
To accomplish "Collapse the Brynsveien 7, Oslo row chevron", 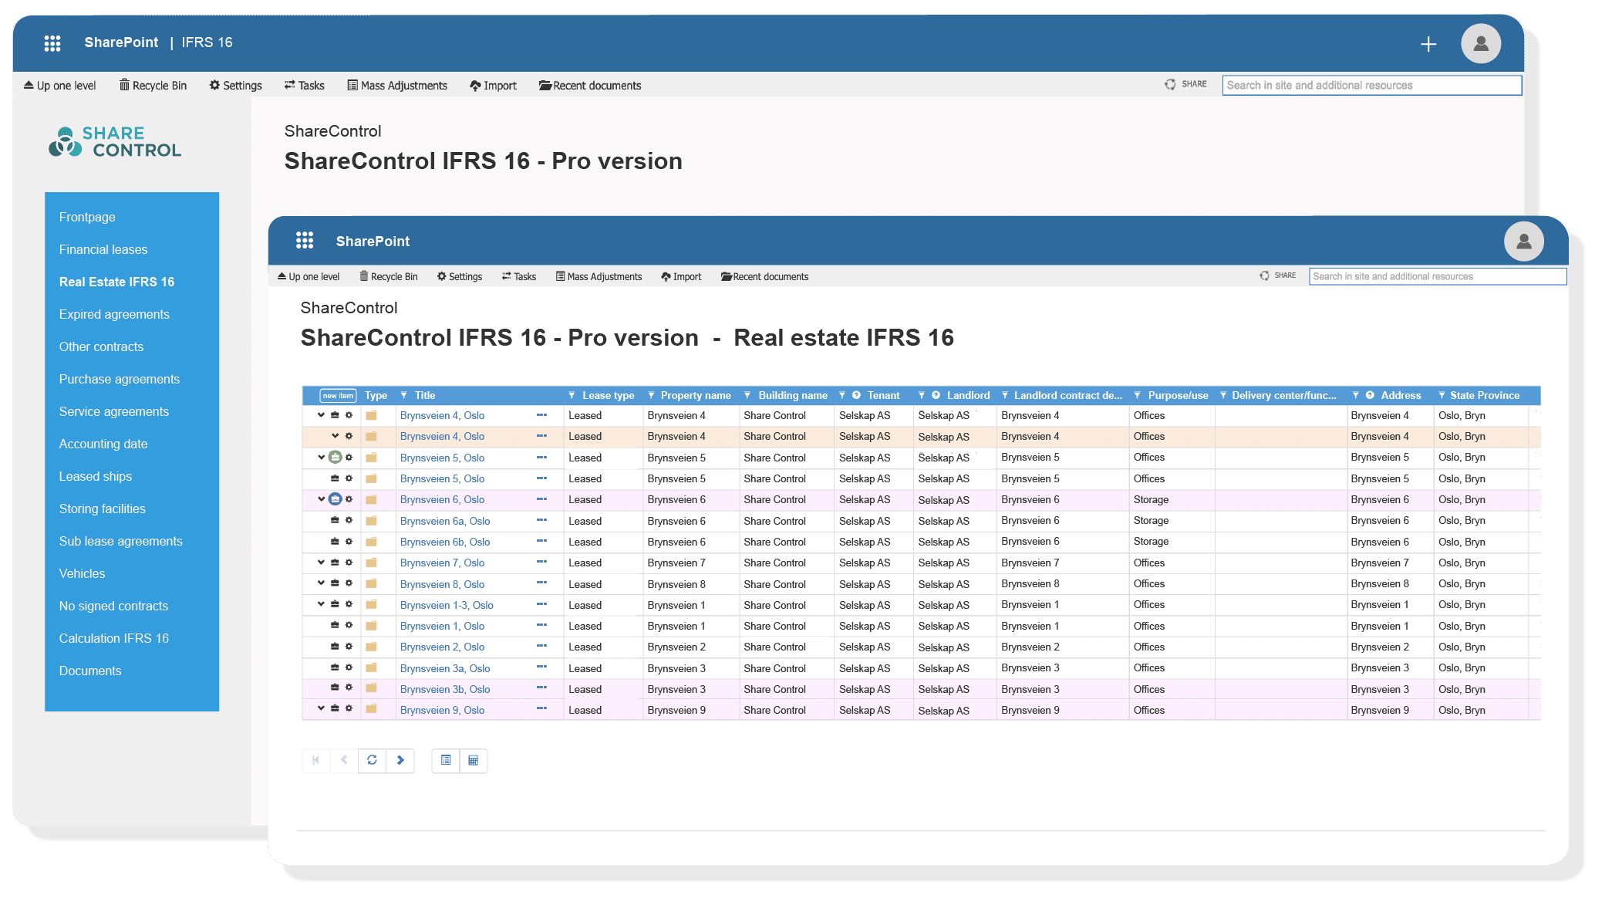I will [x=320, y=563].
